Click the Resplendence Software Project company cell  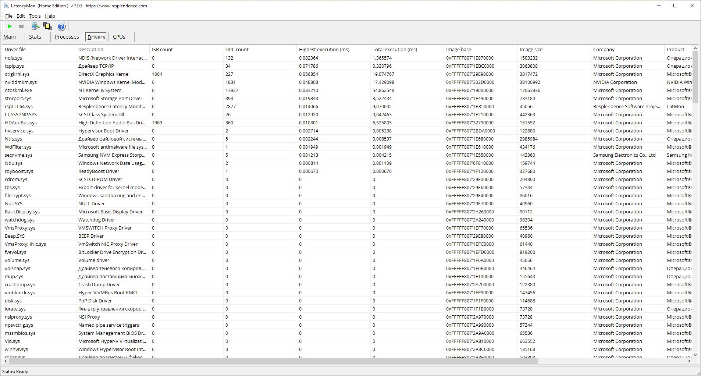(x=627, y=106)
